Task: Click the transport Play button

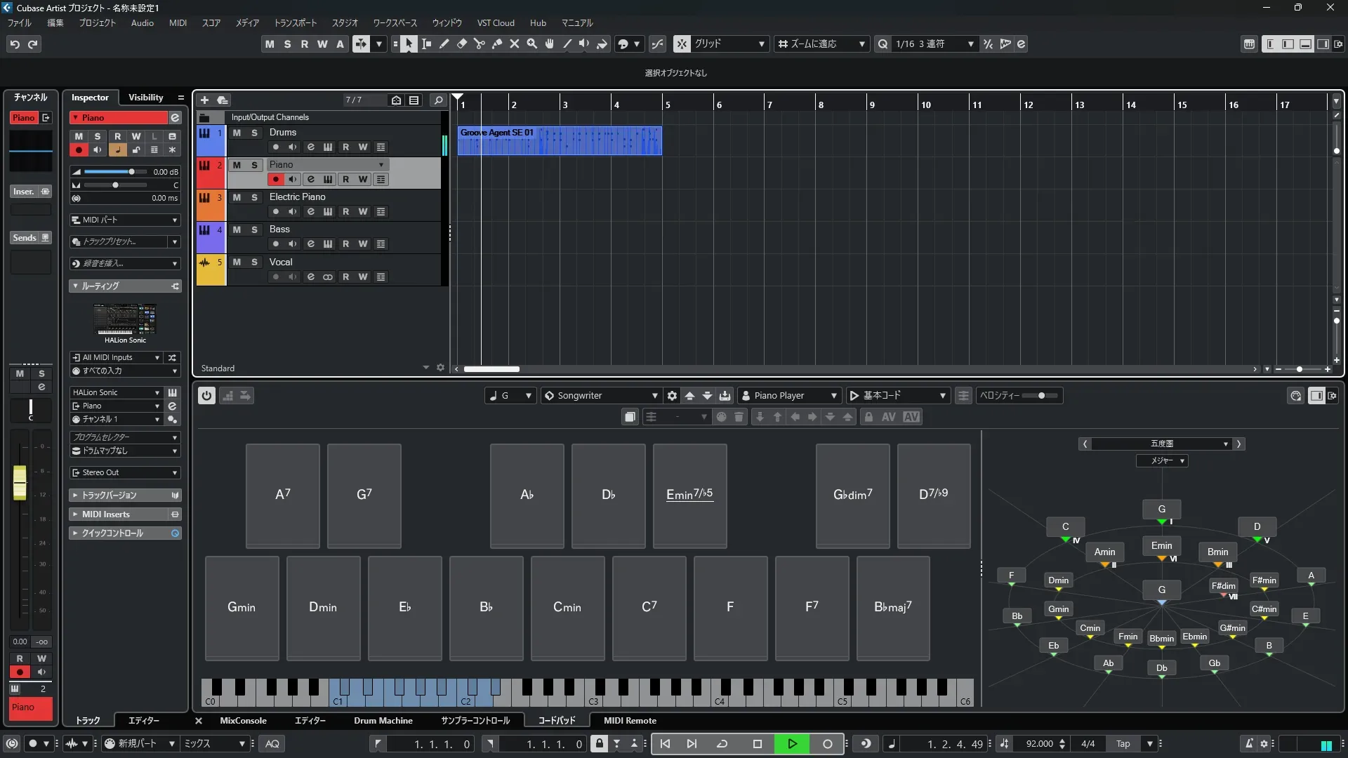Action: [x=792, y=744]
